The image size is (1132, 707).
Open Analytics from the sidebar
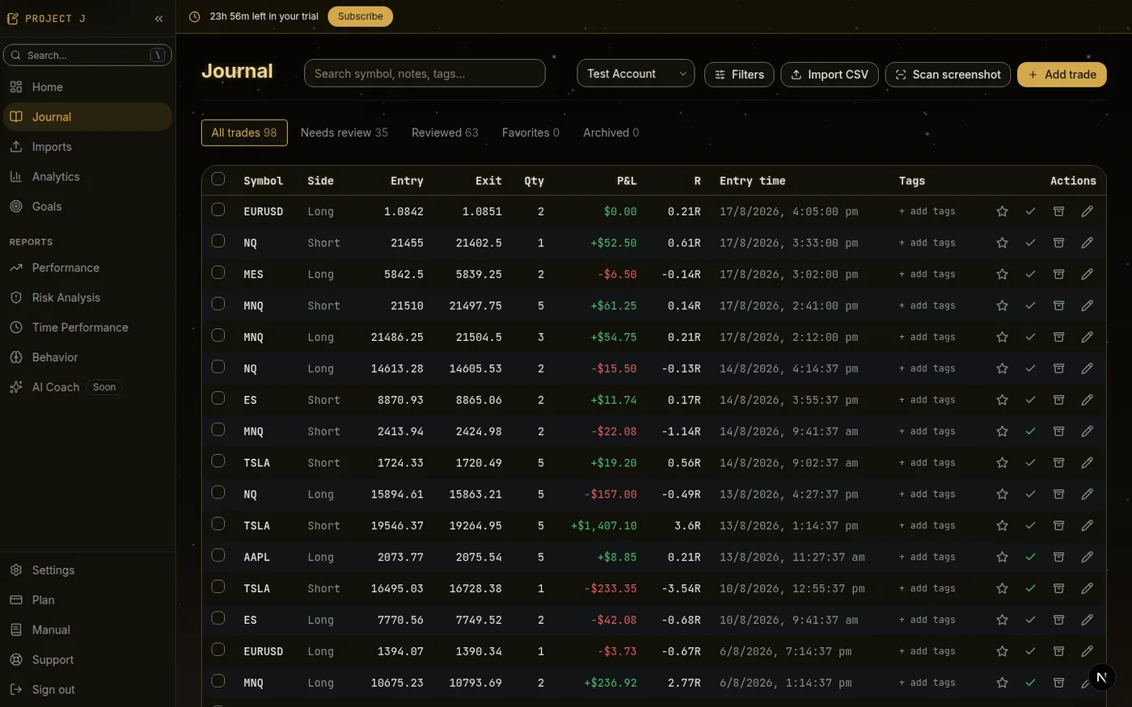tap(87, 176)
